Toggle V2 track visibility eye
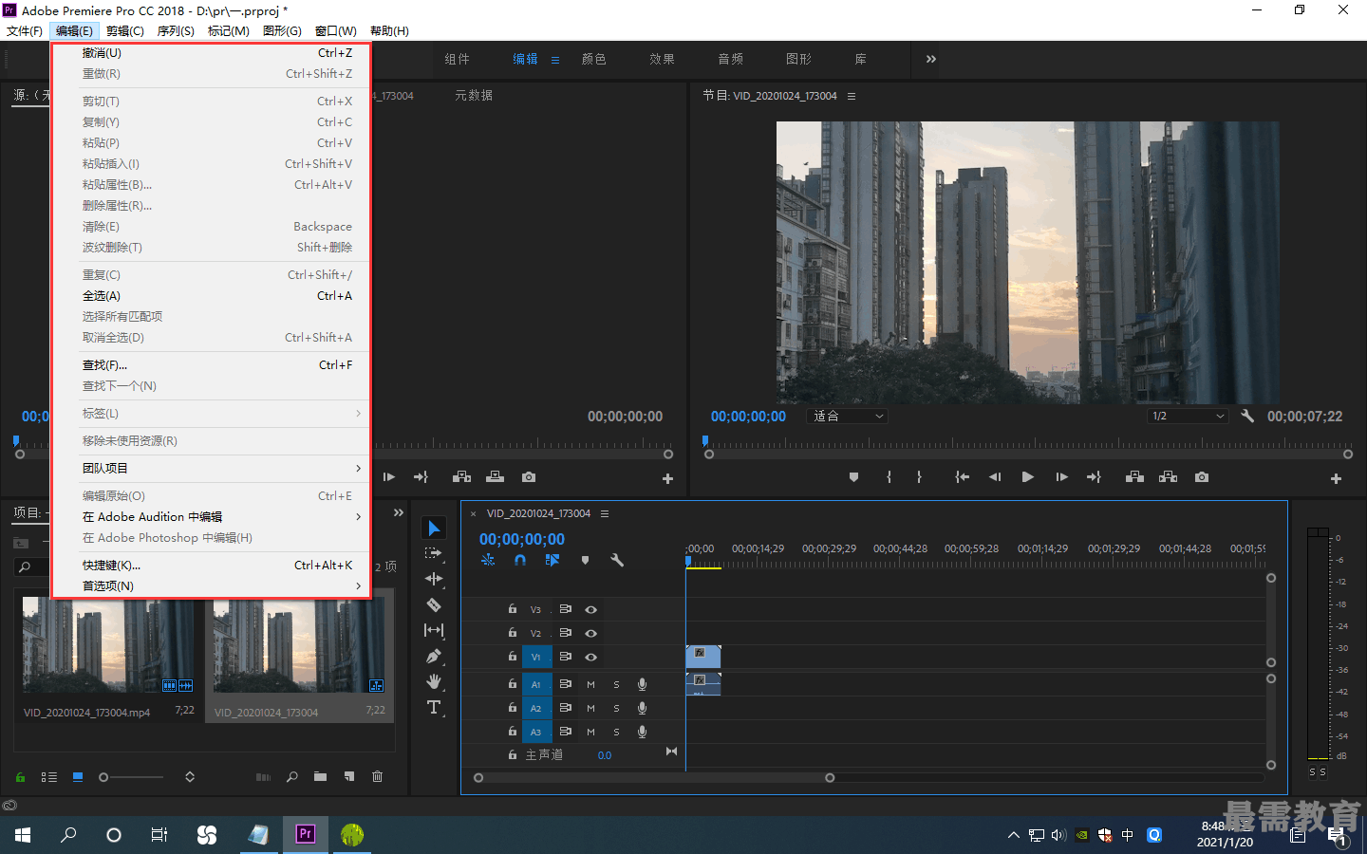Image resolution: width=1367 pixels, height=854 pixels. pyautogui.click(x=590, y=633)
